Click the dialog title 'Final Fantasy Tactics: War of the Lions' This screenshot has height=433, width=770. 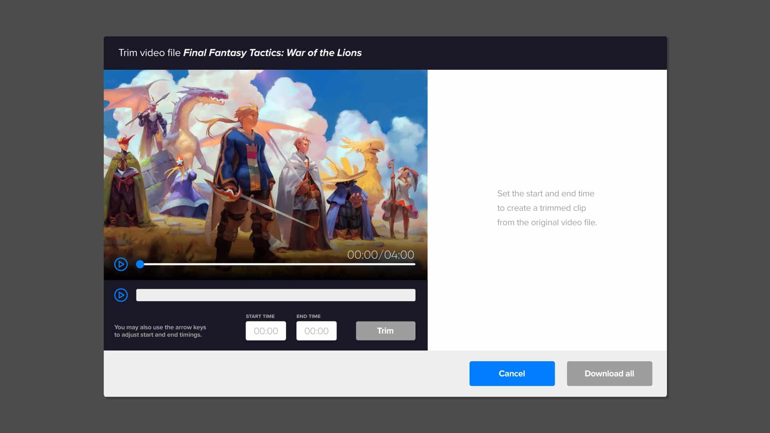[272, 53]
